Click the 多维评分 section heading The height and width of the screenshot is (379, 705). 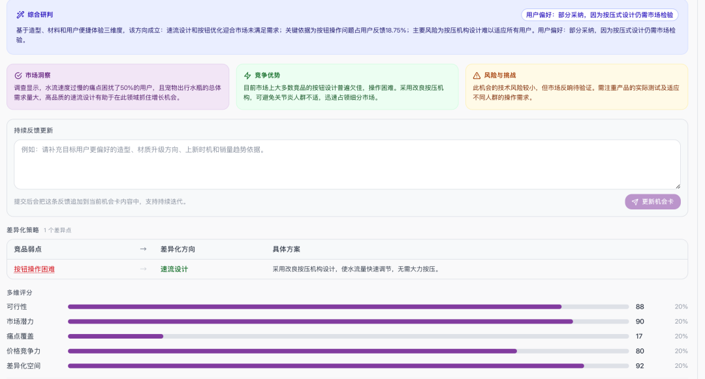[x=20, y=292]
